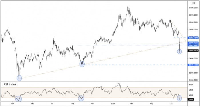Click the RSI 60.00 axis label
The height and width of the screenshot is (107, 200).
191,90
